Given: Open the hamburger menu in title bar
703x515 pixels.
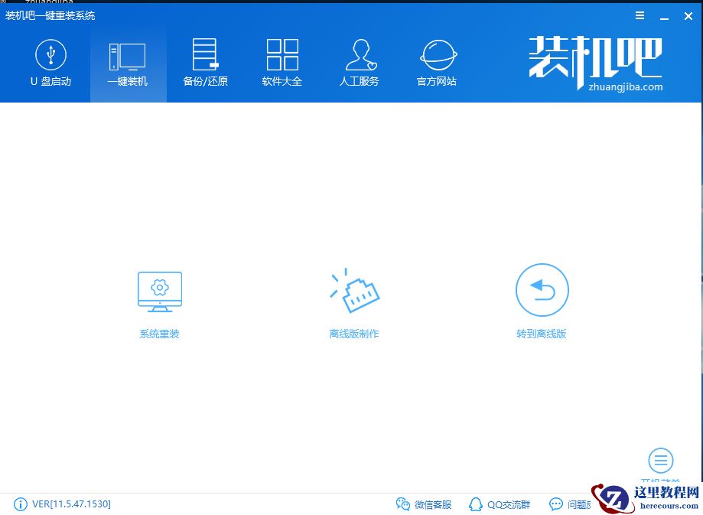Looking at the screenshot, I should coord(640,15).
